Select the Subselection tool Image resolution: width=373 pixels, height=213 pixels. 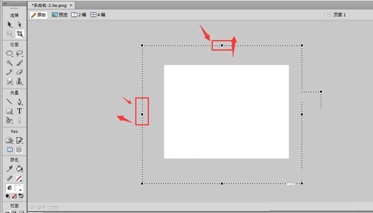click(19, 24)
